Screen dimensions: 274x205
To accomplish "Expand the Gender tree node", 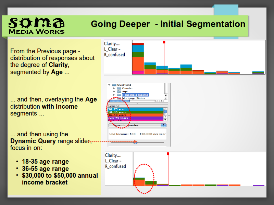I will [114, 88].
